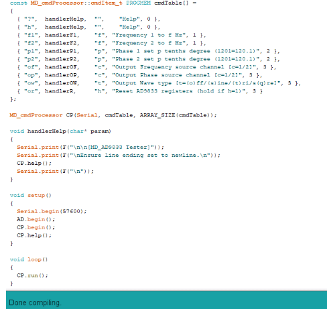Click the "f1" handlerF1 row
The height and width of the screenshot is (309, 327).
tap(111, 35)
